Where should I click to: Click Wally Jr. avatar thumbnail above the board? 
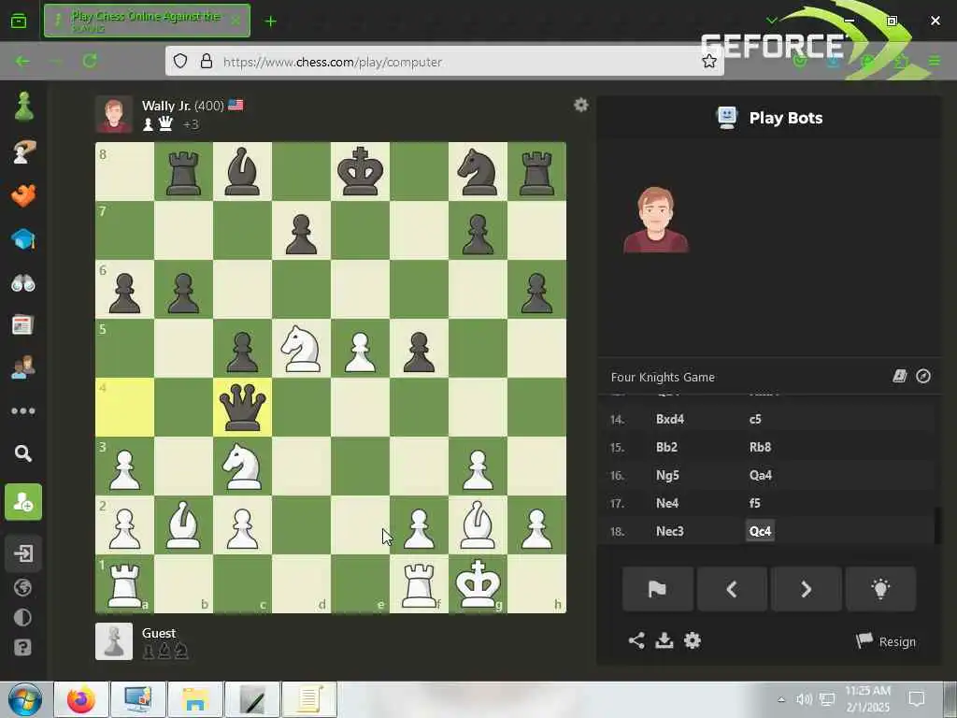[113, 114]
